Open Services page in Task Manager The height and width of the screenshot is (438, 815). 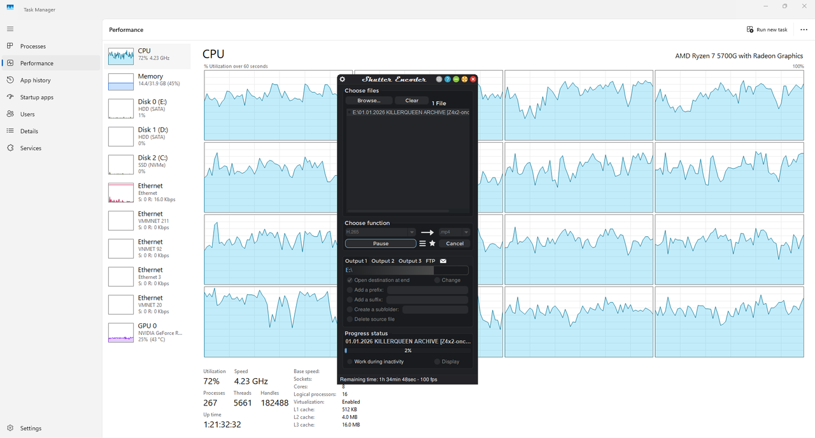point(51,148)
